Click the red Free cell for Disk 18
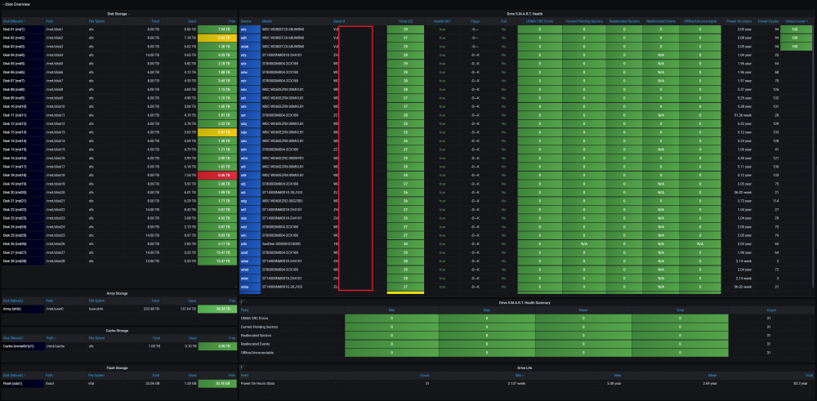817x401 pixels. point(218,176)
